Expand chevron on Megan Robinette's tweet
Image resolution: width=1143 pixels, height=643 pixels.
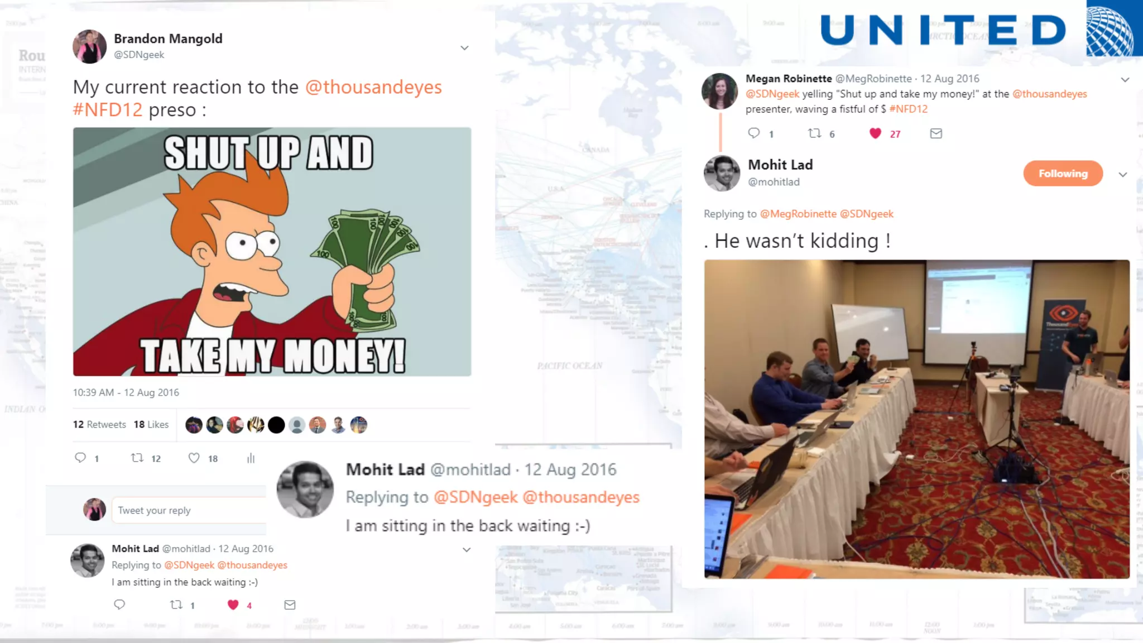pyautogui.click(x=1125, y=79)
